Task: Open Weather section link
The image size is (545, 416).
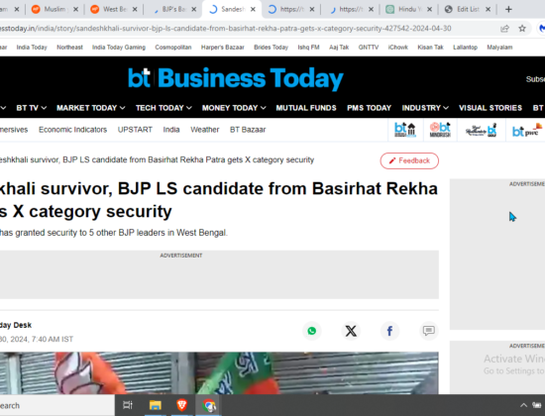Action: pos(205,130)
